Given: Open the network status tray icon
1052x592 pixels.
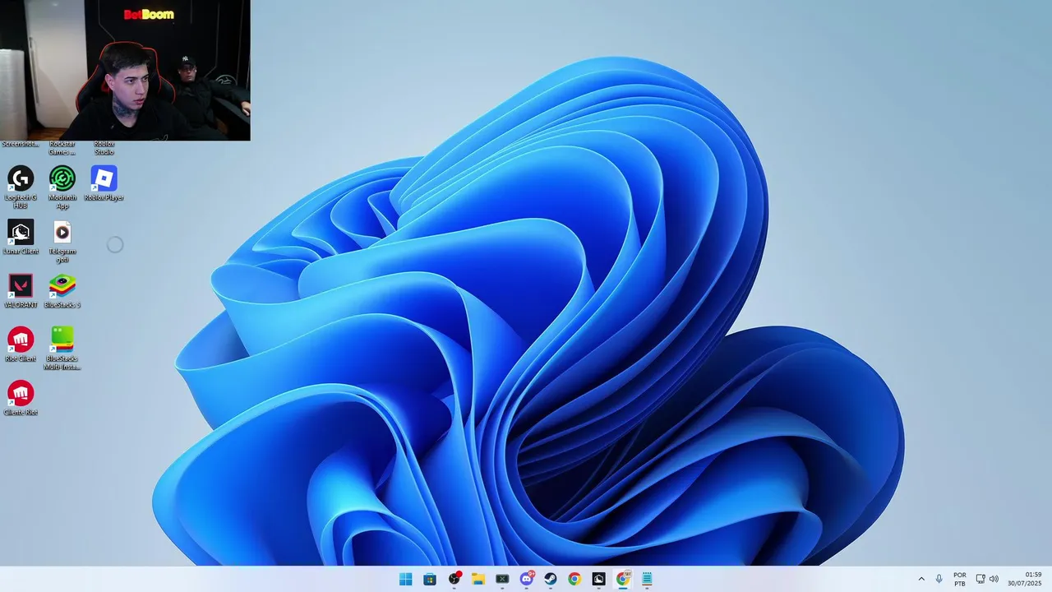Looking at the screenshot, I should [980, 579].
